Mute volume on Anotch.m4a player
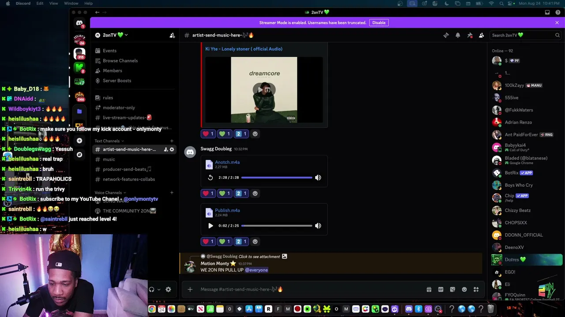Screen dimensions: 565x317 coord(318,177)
